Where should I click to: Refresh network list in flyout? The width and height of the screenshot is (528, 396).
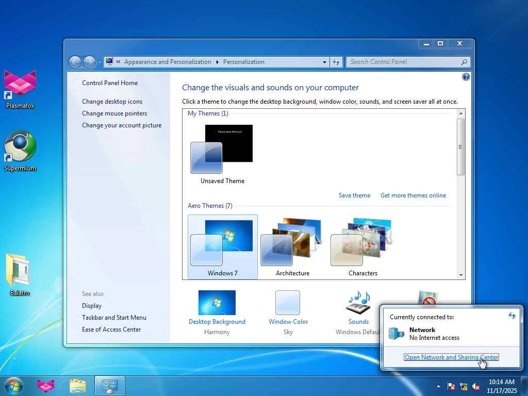pyautogui.click(x=511, y=316)
